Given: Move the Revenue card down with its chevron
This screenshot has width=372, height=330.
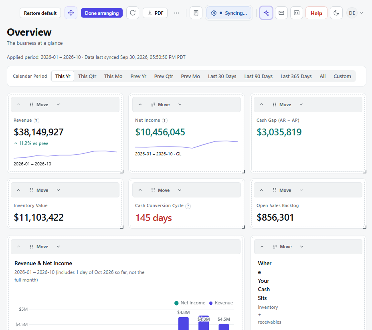Looking at the screenshot, I should pyautogui.click(x=59, y=105).
